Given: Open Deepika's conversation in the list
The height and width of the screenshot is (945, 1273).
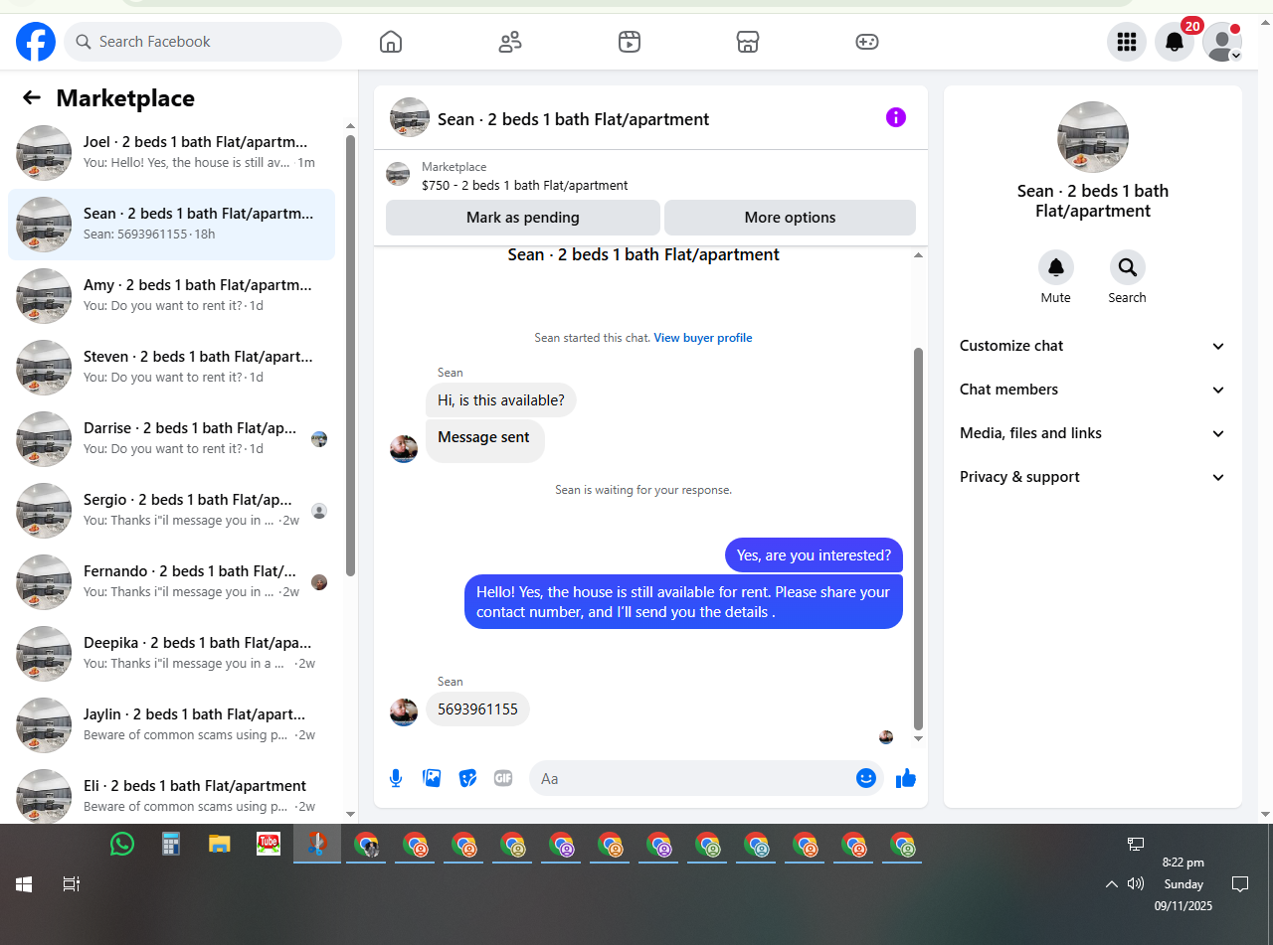Looking at the screenshot, I should (x=171, y=654).
